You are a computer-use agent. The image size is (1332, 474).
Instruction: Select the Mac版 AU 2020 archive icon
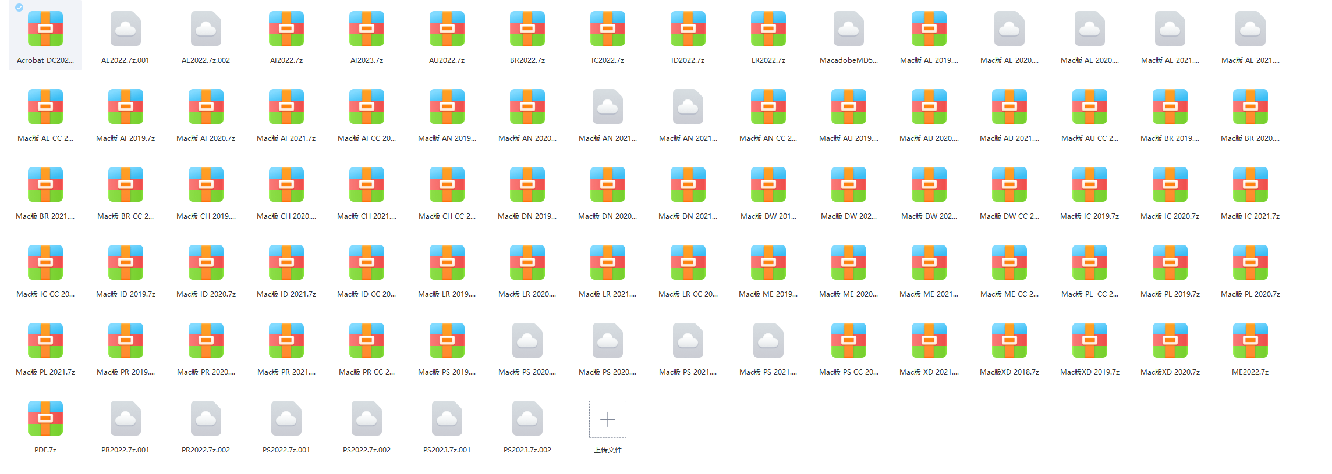click(x=929, y=106)
